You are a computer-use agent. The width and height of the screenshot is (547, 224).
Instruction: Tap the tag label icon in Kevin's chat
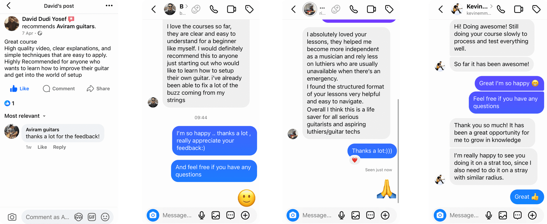point(536,9)
